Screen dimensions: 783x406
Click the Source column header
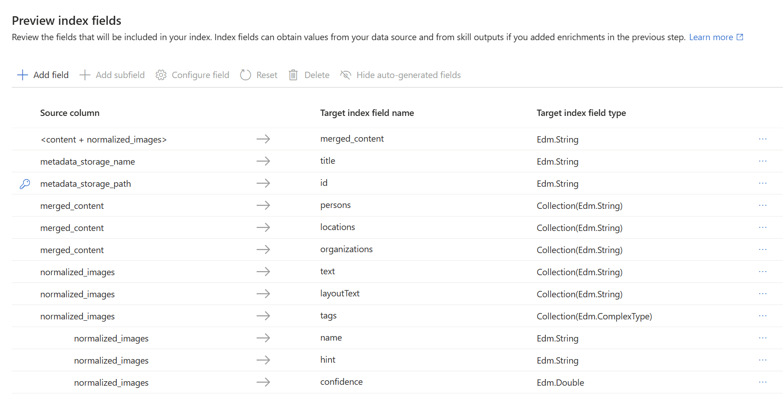pyautogui.click(x=70, y=113)
